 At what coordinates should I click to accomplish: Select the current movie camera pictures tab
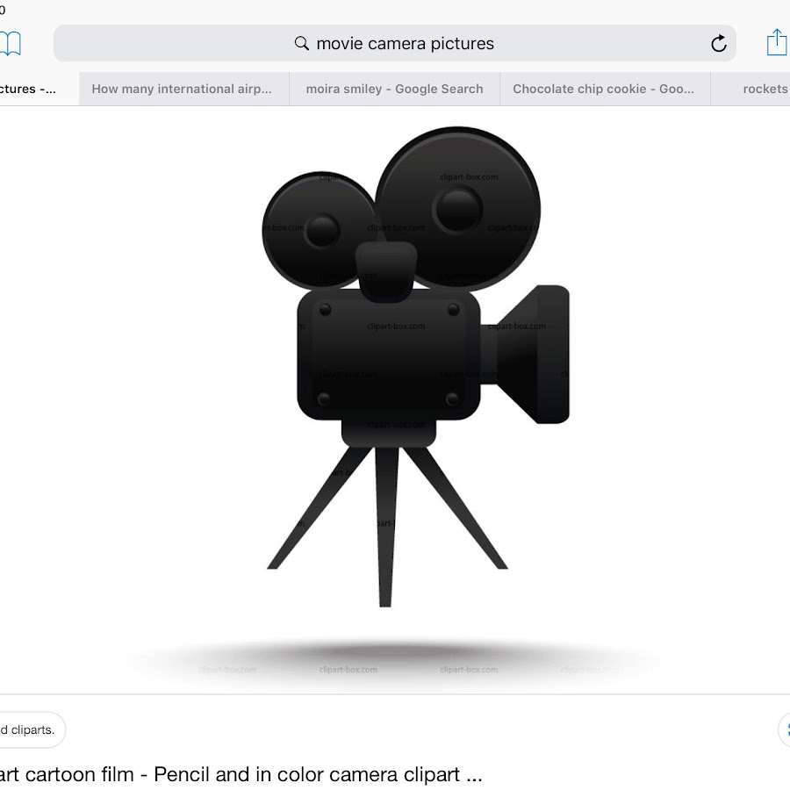click(31, 89)
